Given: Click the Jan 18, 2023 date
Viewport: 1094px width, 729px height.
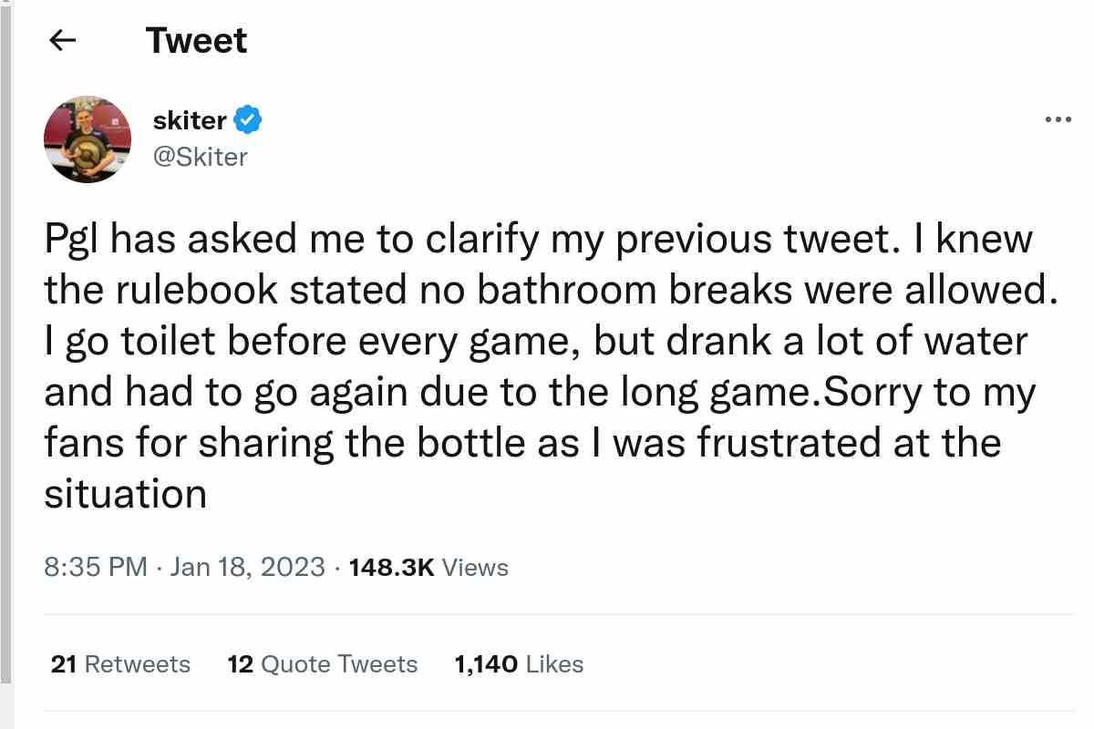Looking at the screenshot, I should pyautogui.click(x=247, y=567).
